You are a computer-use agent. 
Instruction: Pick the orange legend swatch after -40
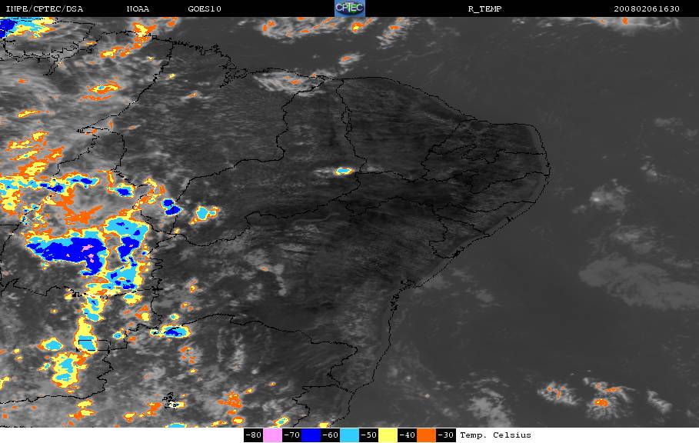pyautogui.click(x=426, y=435)
